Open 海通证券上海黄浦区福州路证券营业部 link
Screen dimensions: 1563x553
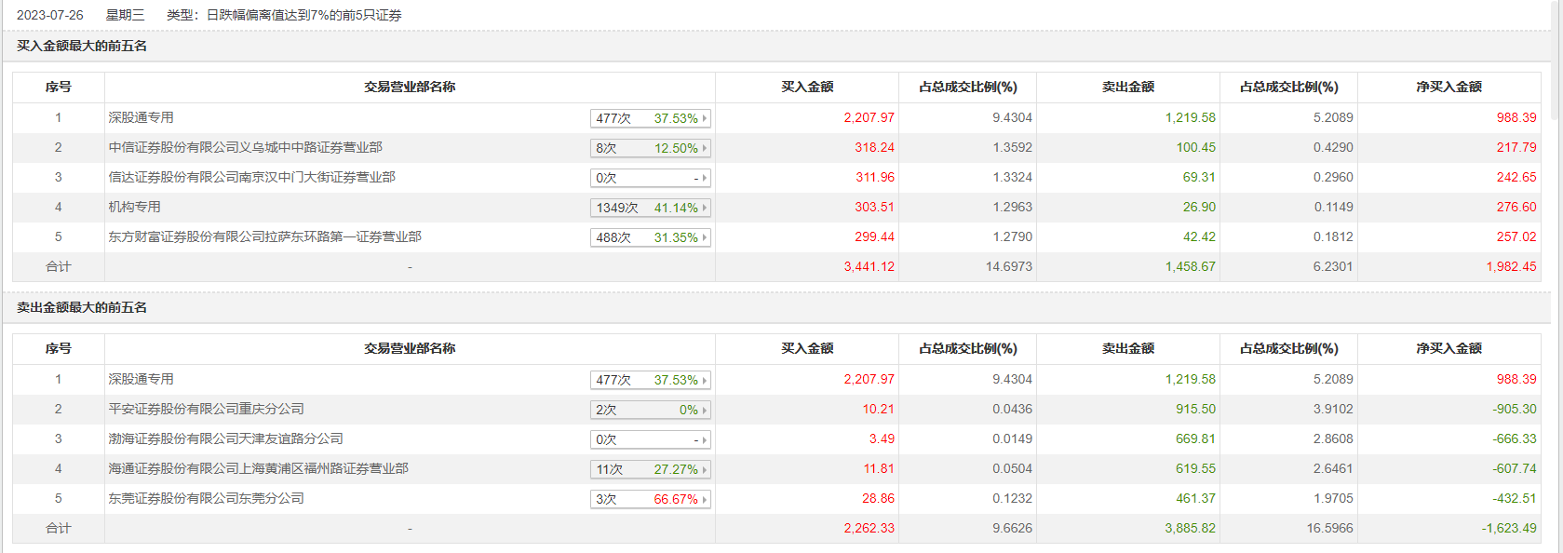[258, 468]
